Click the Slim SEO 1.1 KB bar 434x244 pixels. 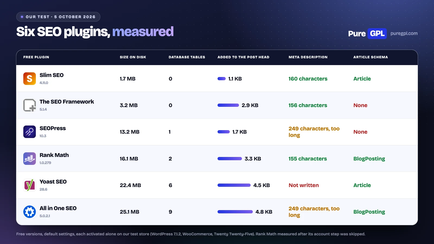222,79
